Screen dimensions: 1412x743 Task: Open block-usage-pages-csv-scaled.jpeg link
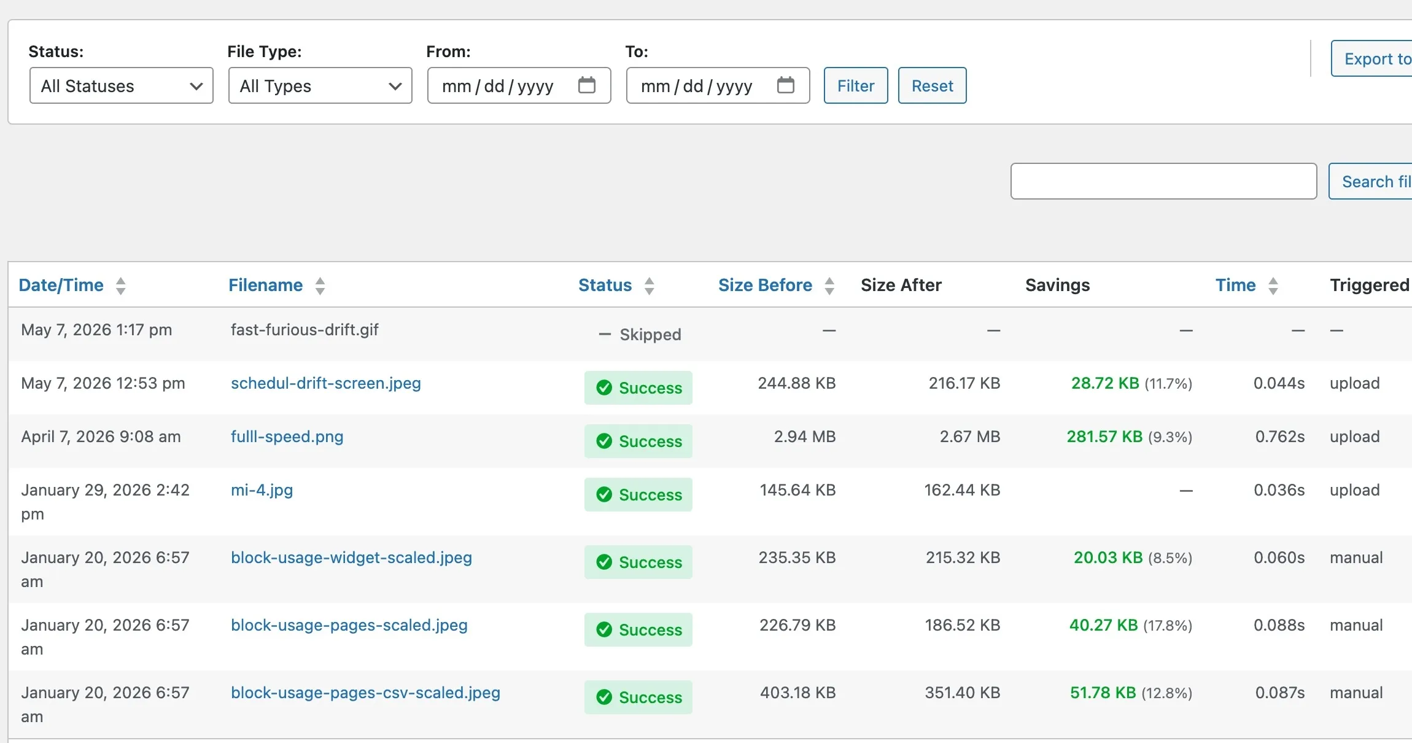(x=365, y=693)
